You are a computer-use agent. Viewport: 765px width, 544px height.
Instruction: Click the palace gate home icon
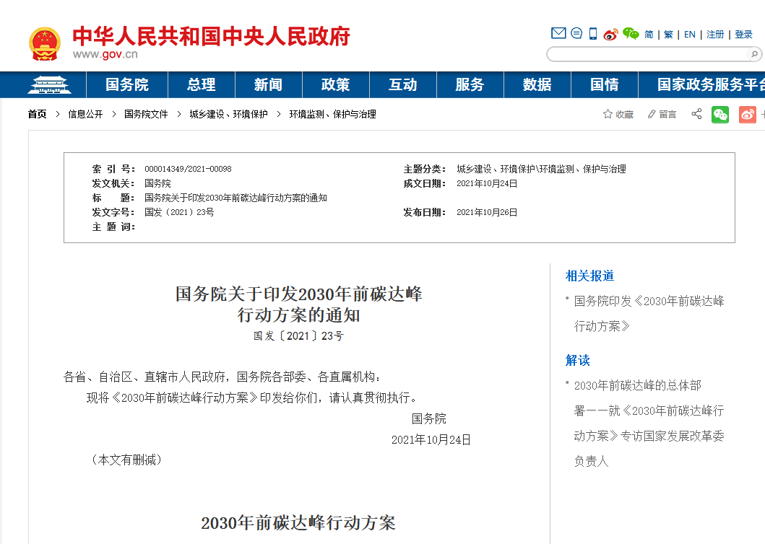click(x=49, y=85)
